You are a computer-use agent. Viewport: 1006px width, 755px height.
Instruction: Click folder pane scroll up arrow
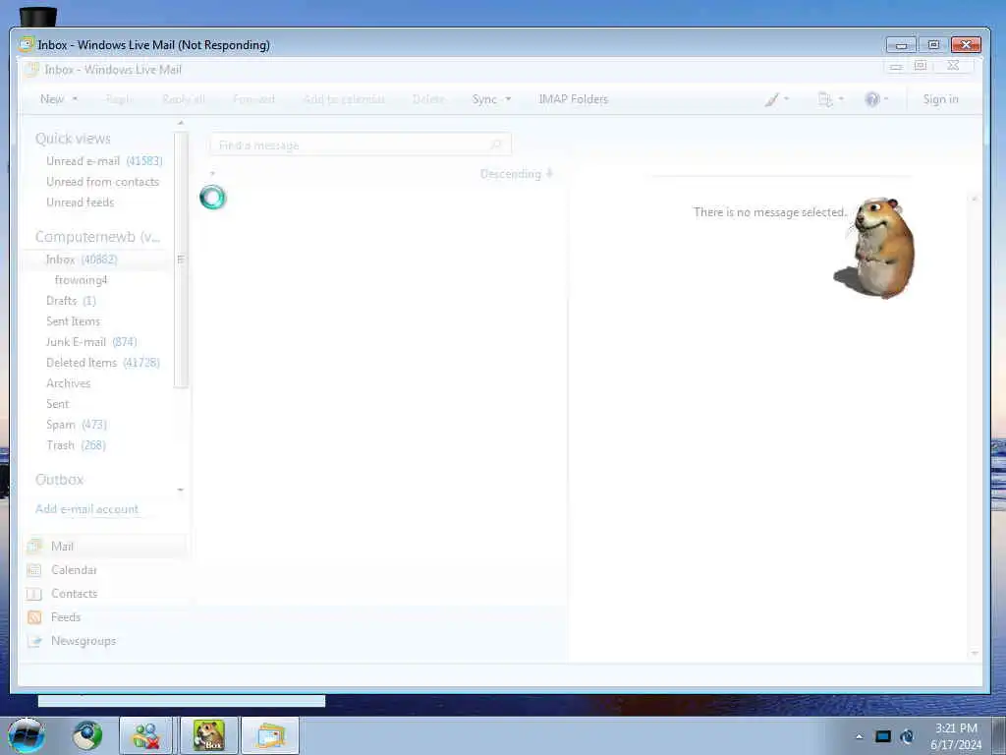coord(181,123)
